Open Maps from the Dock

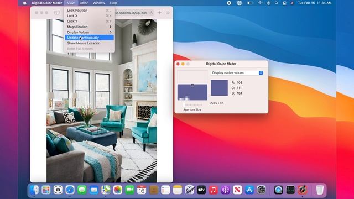pyautogui.click(x=106, y=190)
